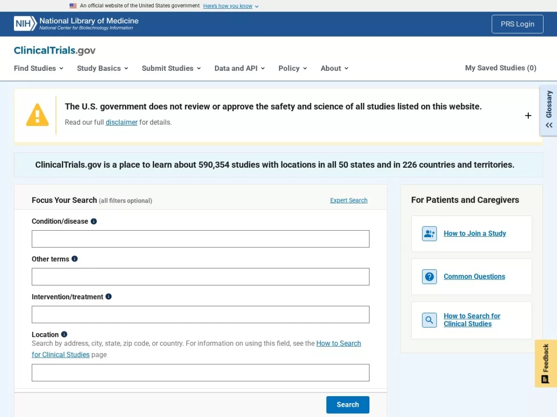Click the "For Patients and Caregivers" heading
The image size is (557, 417).
point(465,200)
